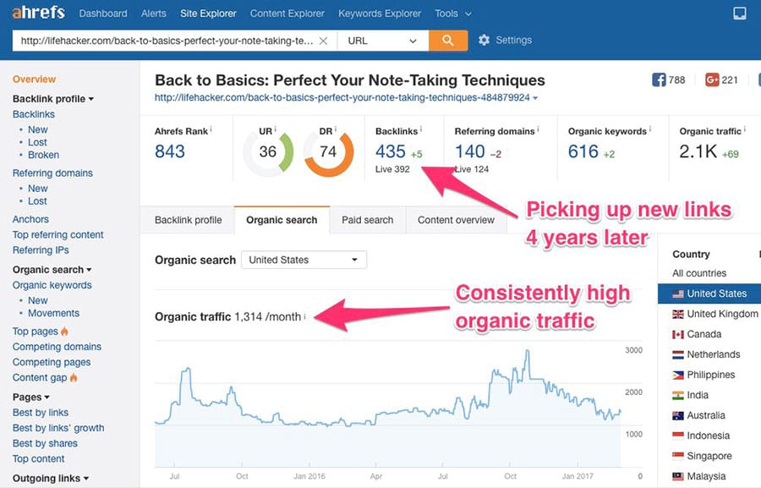Click the 843 Ahrefs Rank value
Image resolution: width=761 pixels, height=488 pixels.
click(169, 151)
